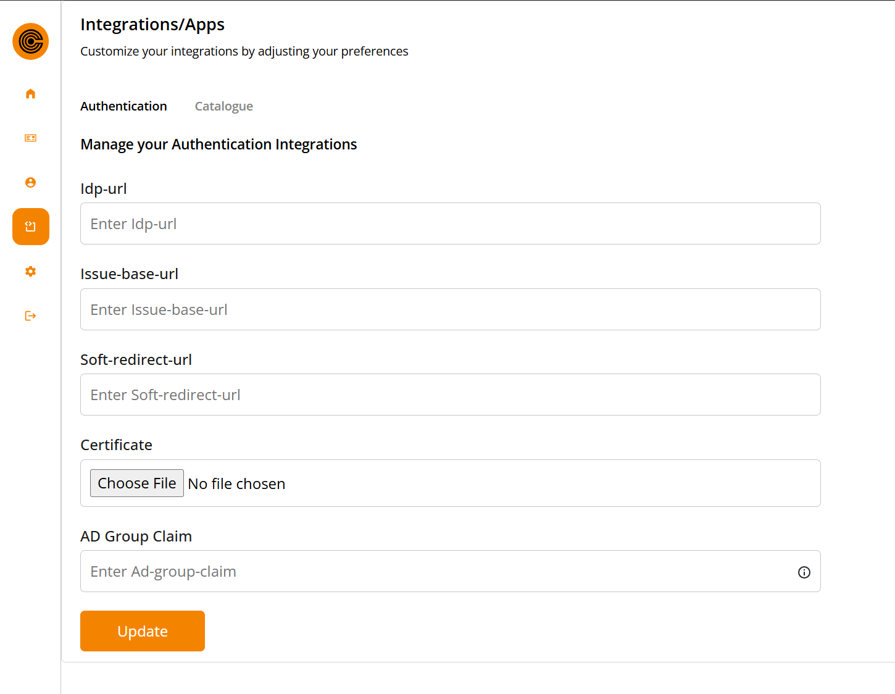Click the orange Update button
Viewport: 895px width, 694px height.
coord(143,631)
